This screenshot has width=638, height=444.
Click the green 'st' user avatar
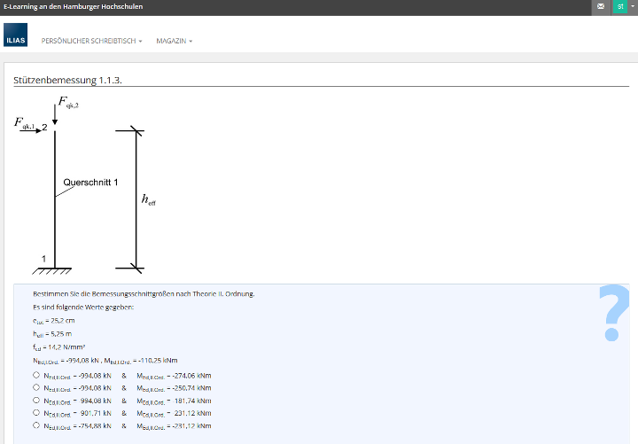click(619, 7)
